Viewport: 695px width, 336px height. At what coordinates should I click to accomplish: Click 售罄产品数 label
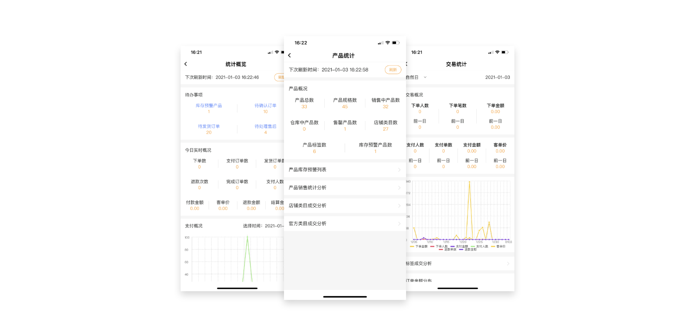coord(345,122)
